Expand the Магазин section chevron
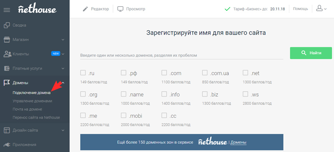334x152 pixels. pyautogui.click(x=63, y=40)
